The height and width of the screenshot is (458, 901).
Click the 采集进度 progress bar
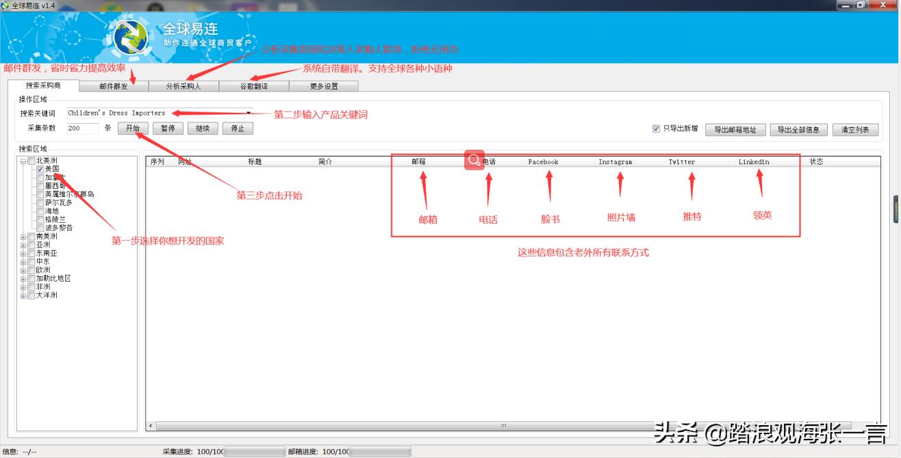253,451
